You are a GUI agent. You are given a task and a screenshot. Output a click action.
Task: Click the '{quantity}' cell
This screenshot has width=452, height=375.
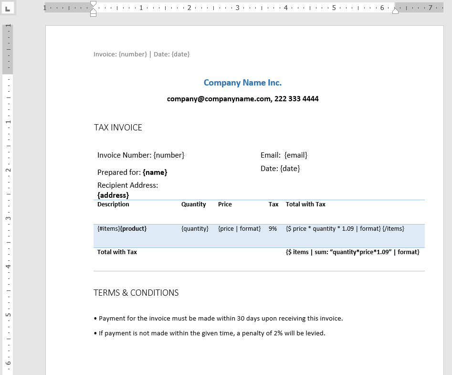click(x=195, y=229)
